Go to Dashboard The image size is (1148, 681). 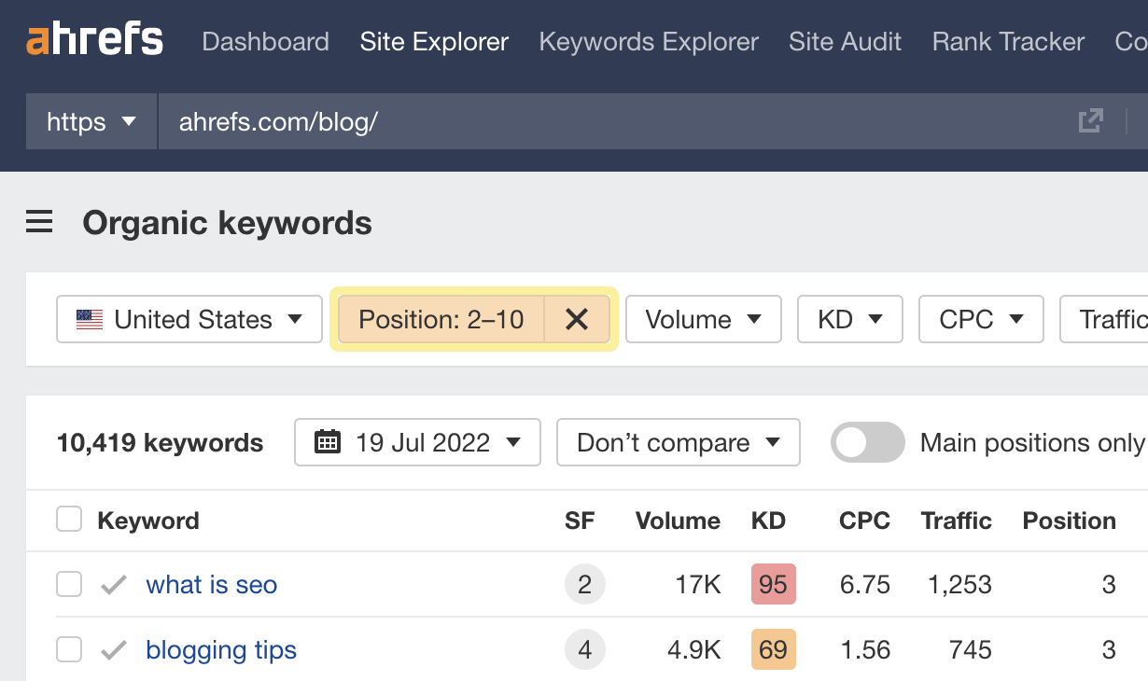point(265,42)
